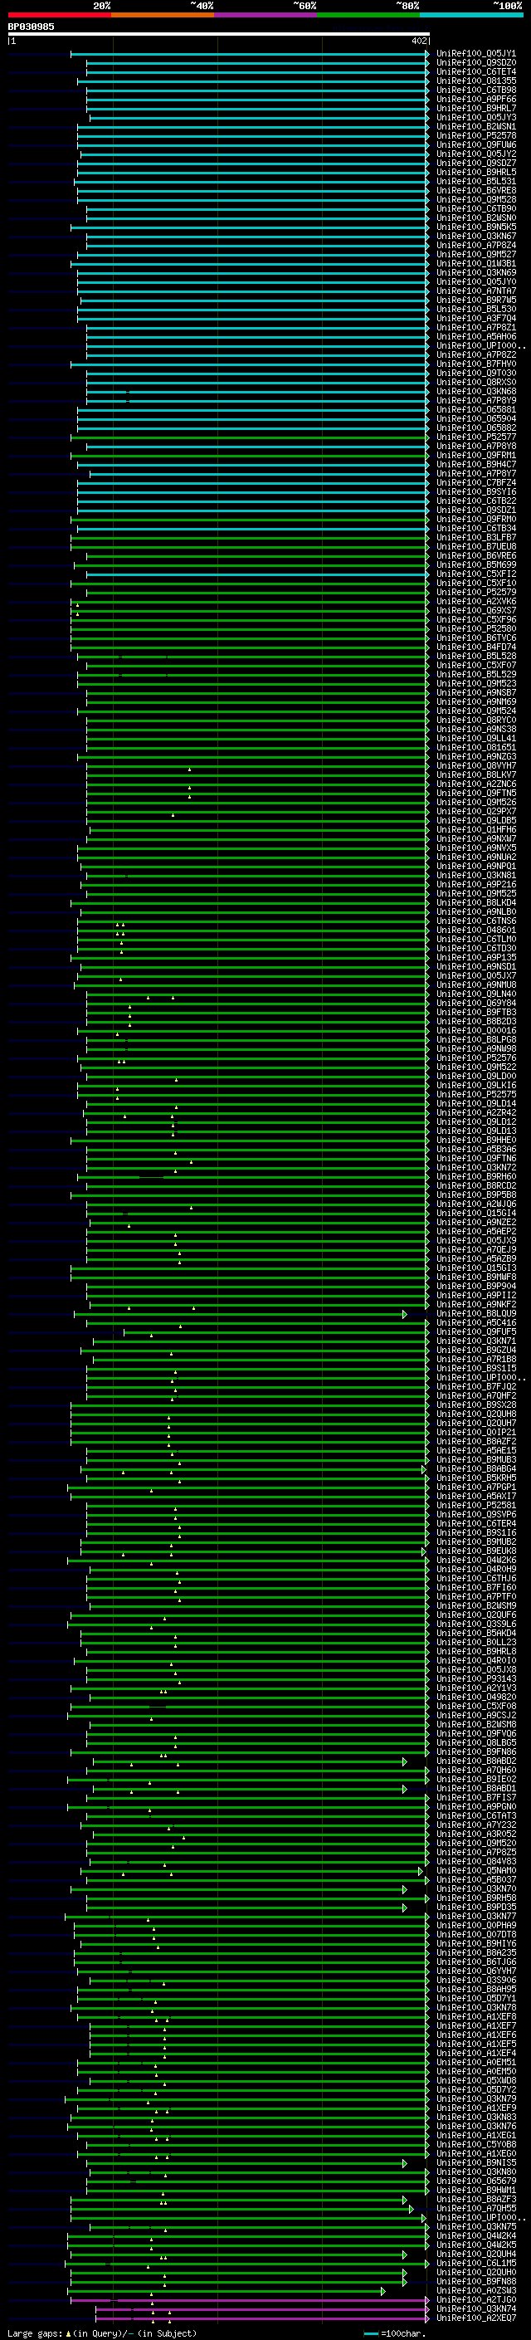Viewport: 531px width, 2340px height.
Task: Open hit UniRef100_Q9SDZ0
Action: tap(476, 63)
